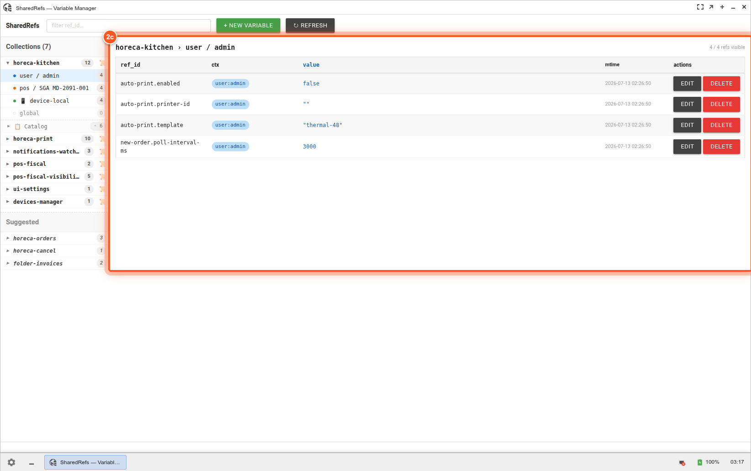
Task: Click the scroll icon next to devices-manager
Action: [102, 201]
